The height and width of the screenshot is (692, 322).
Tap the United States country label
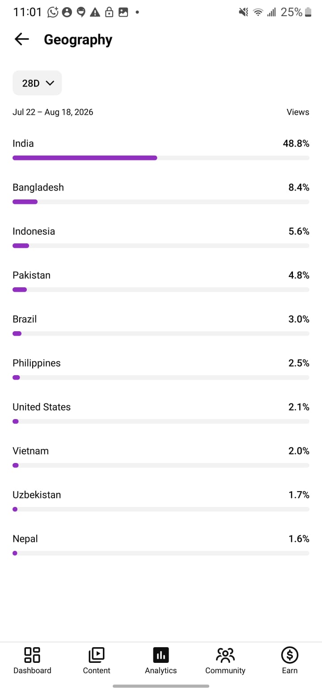point(42,407)
